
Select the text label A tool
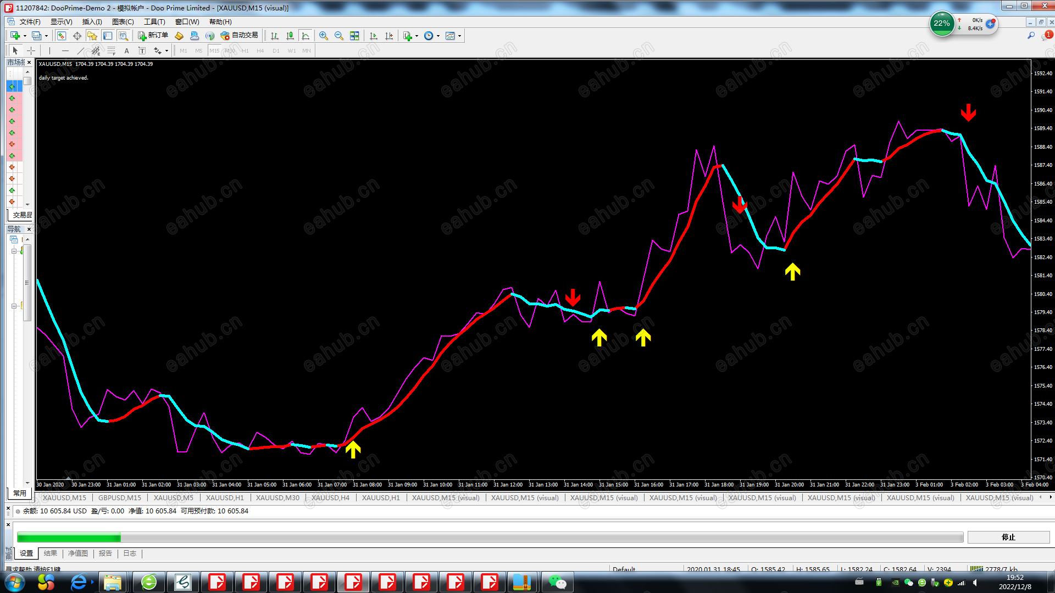[126, 51]
